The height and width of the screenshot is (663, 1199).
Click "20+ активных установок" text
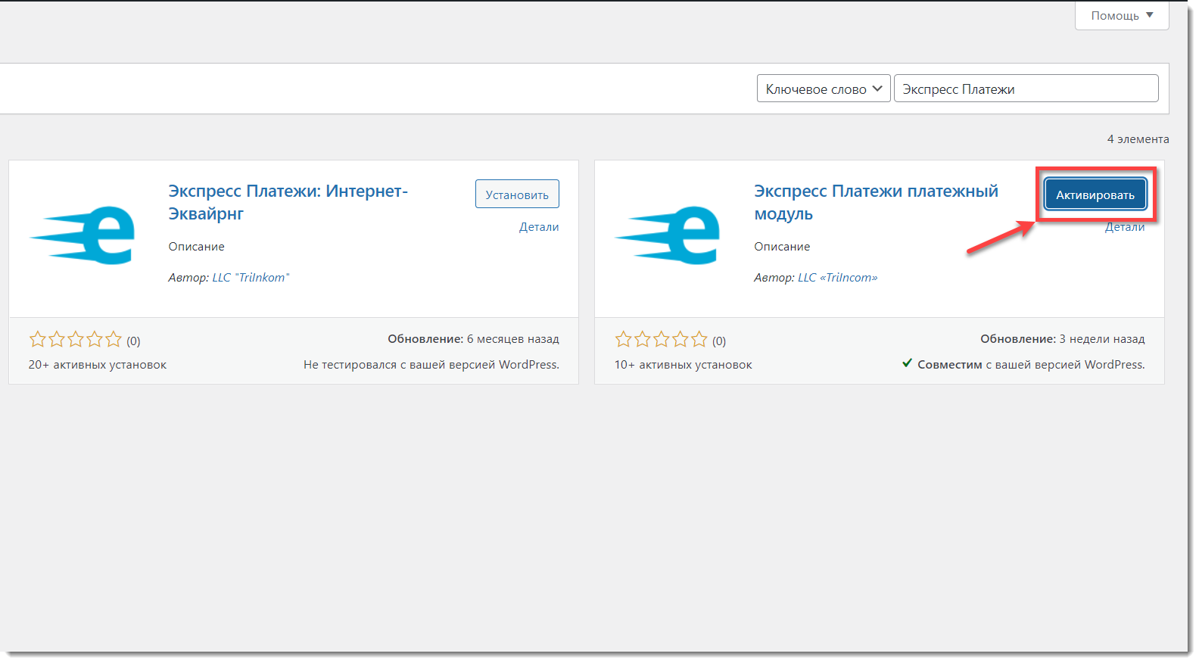[x=98, y=365]
